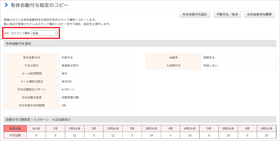
Task: Click the 付与日数設定パターン row label
Action: (32, 90)
